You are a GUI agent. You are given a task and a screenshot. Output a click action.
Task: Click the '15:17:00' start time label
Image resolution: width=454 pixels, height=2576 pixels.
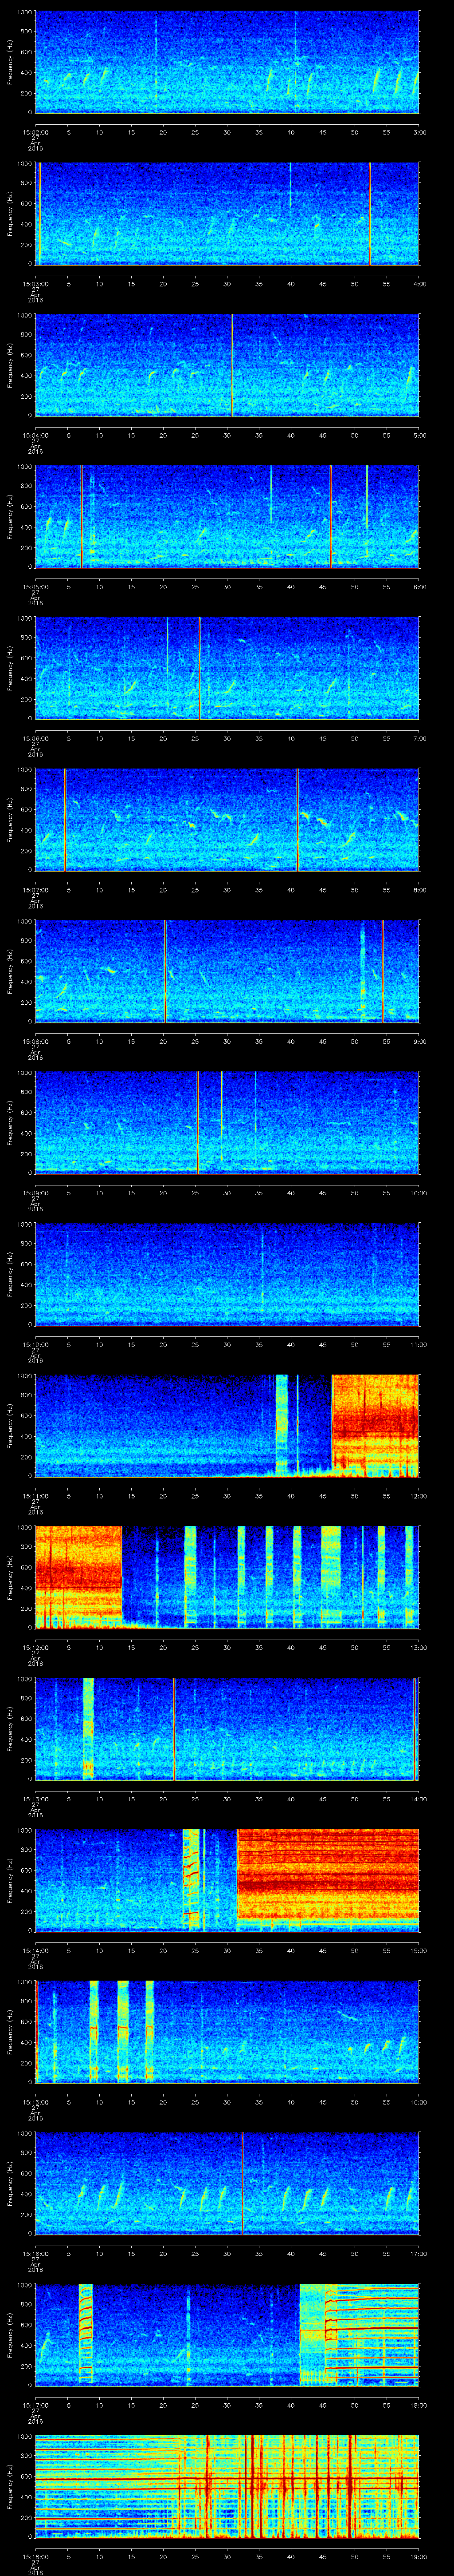tap(35, 2404)
